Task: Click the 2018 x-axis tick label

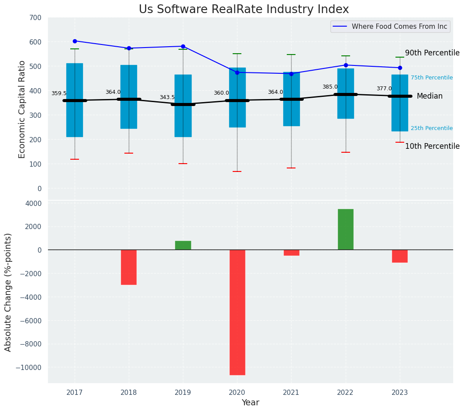Action: tap(129, 392)
